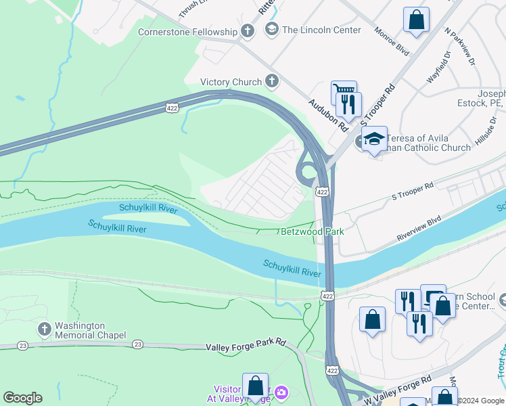Click the Washington Memorial Chapel label
The image size is (506, 406).
[91, 330]
